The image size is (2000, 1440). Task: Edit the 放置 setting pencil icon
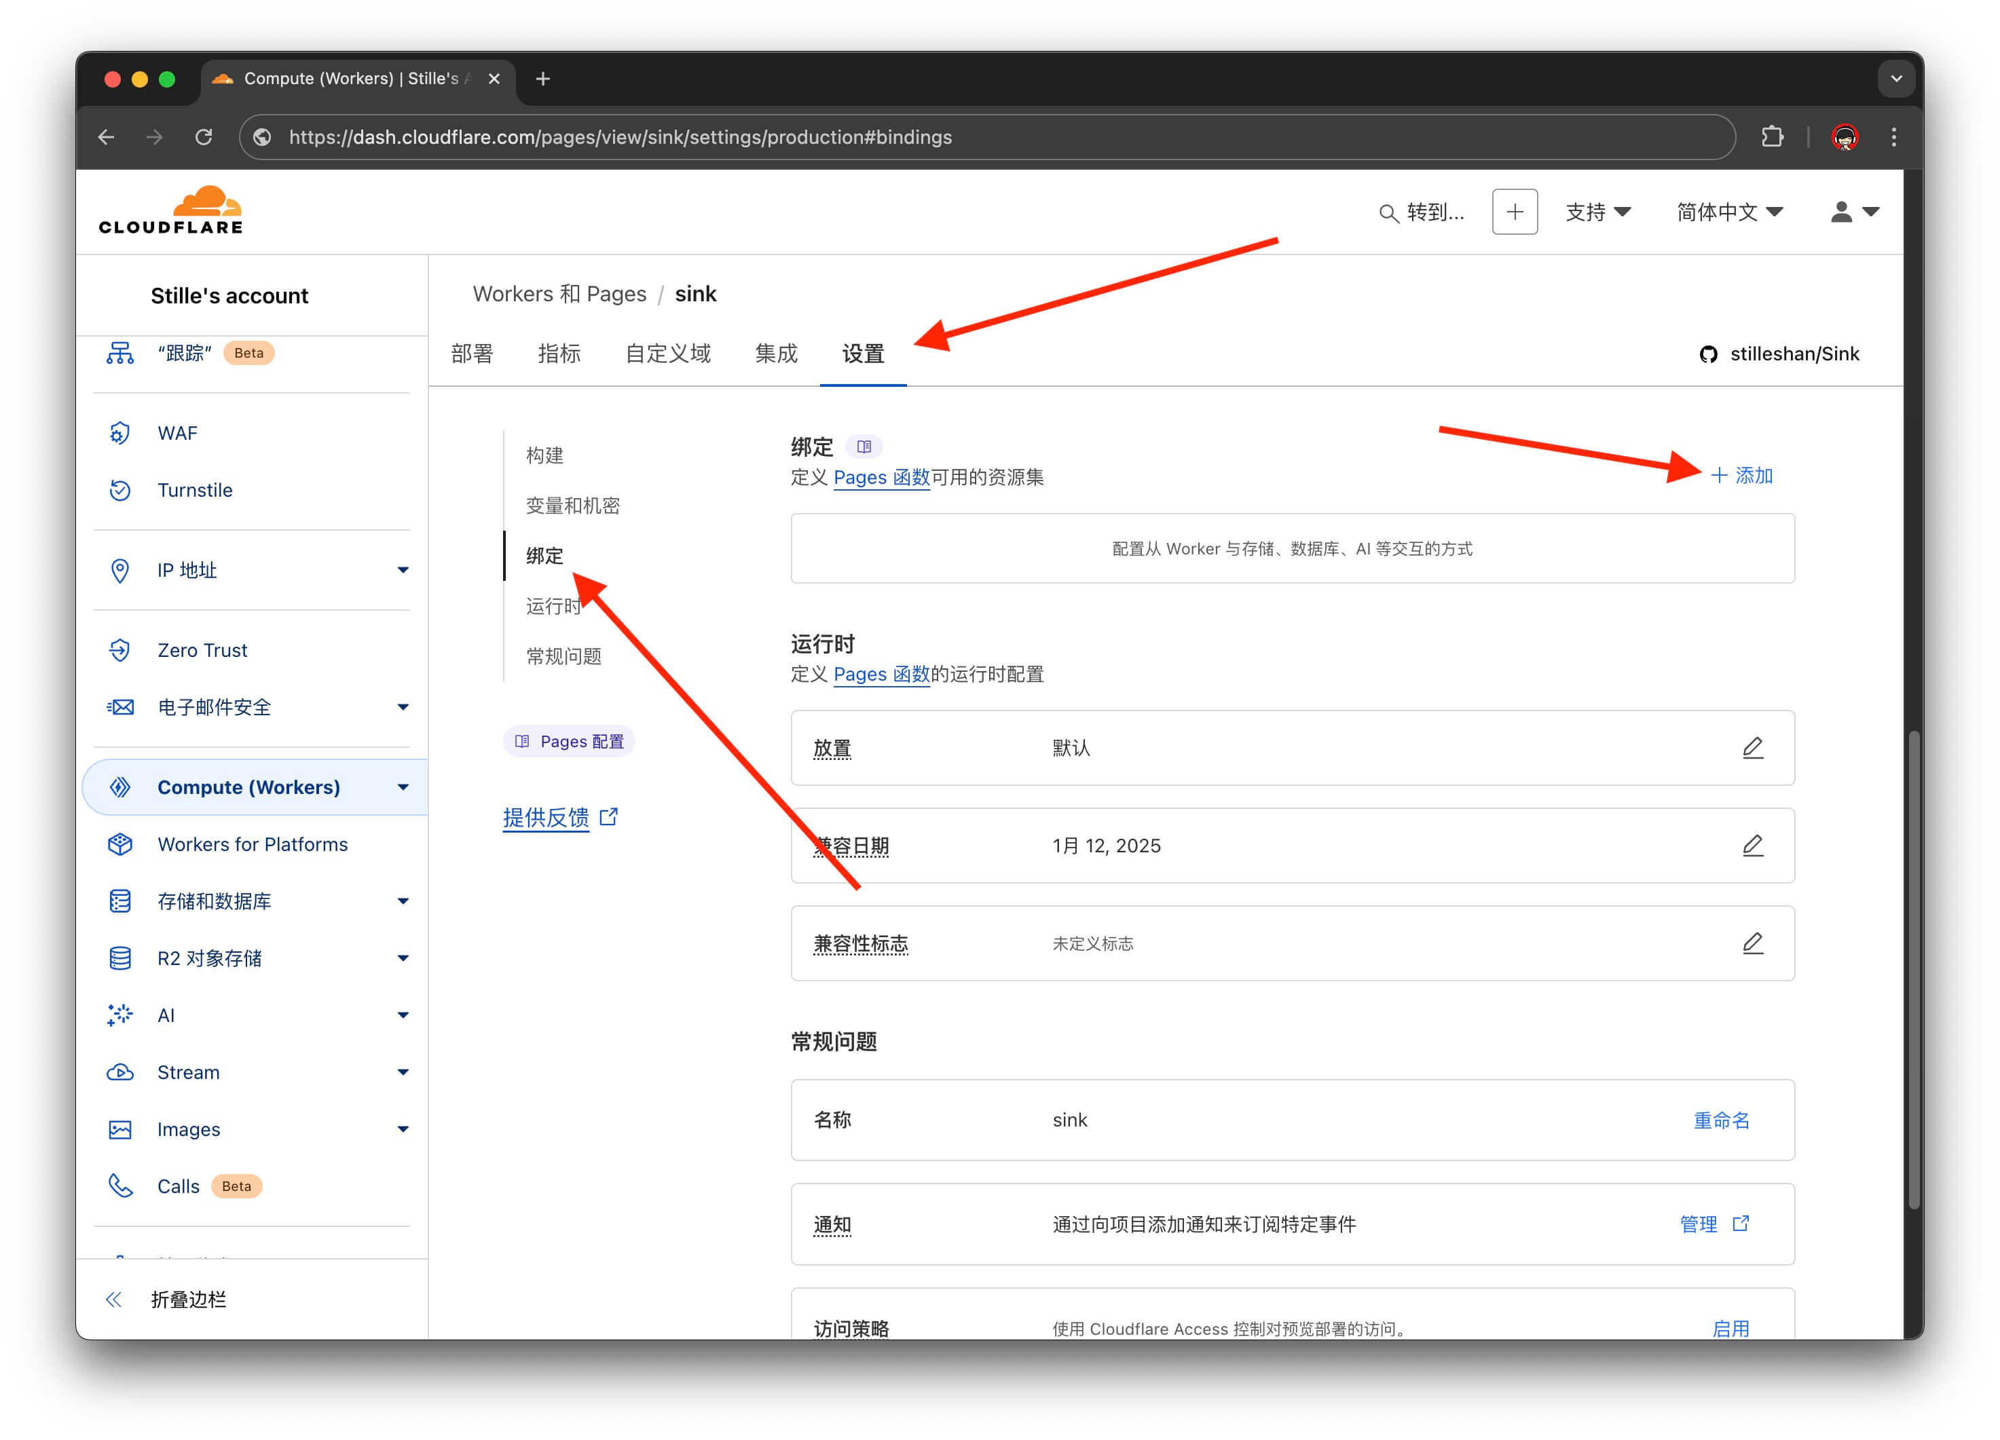point(1752,749)
